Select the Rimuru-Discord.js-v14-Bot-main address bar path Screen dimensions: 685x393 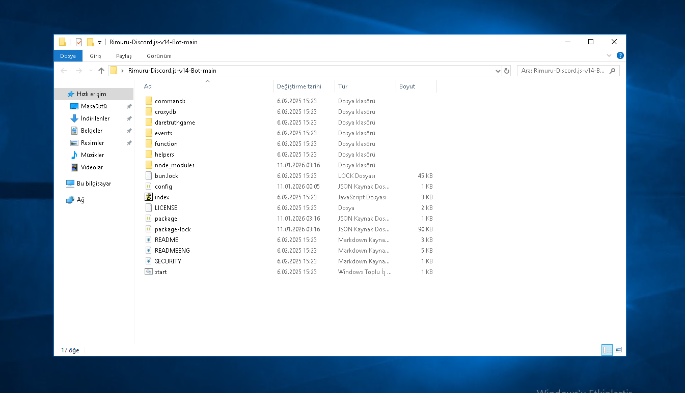[x=172, y=71]
